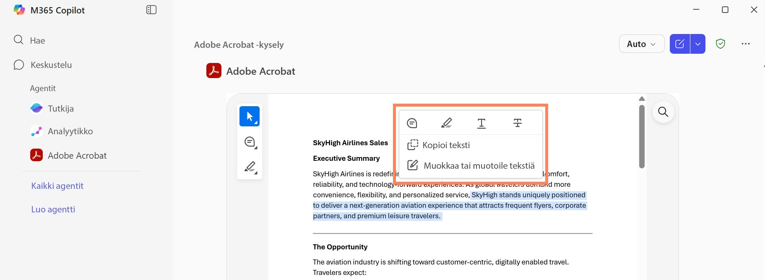Click the M365 Copilot logo
This screenshot has height=280, width=765.
click(x=19, y=10)
